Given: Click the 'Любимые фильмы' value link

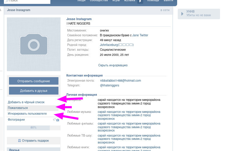Looking at the screenshot, I should [129, 127].
